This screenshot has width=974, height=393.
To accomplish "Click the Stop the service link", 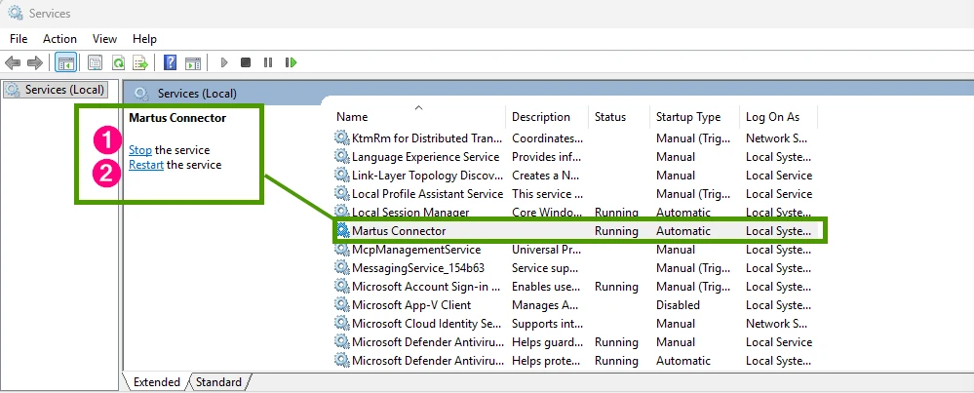I will 140,150.
